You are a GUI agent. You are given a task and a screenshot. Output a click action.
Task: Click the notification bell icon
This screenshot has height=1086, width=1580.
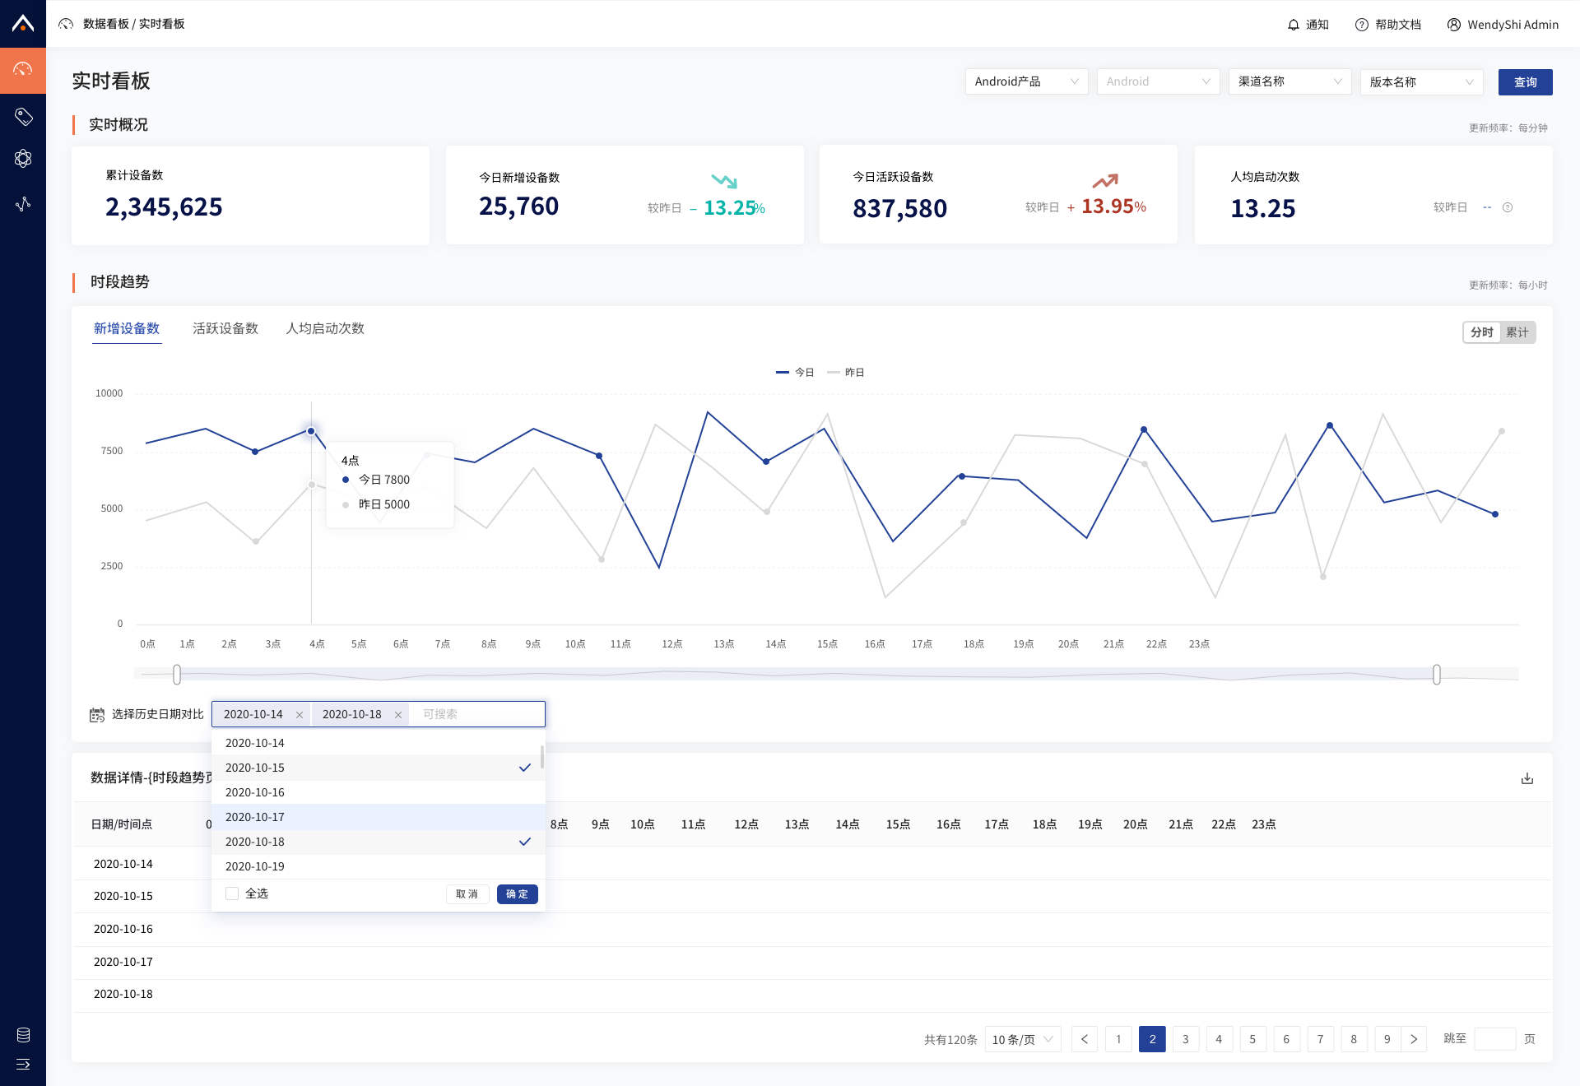(1294, 25)
